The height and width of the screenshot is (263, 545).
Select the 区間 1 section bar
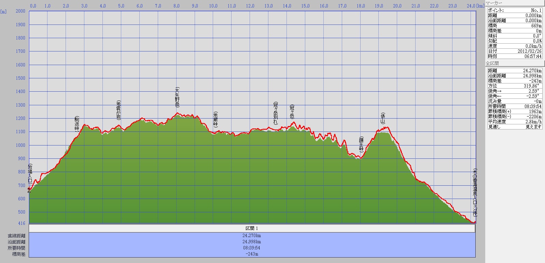[252, 228]
